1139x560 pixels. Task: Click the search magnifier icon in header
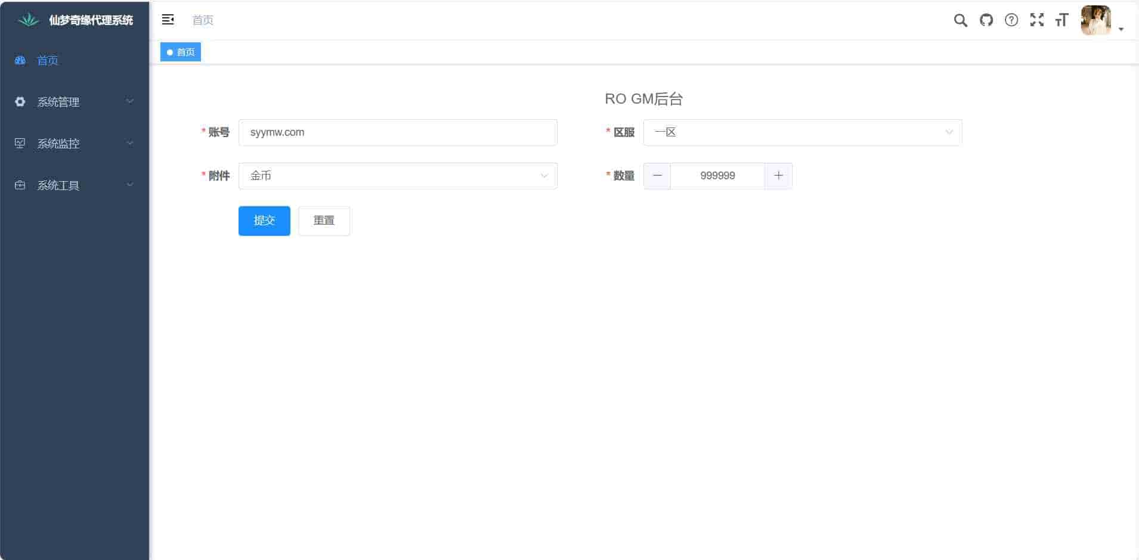click(960, 20)
